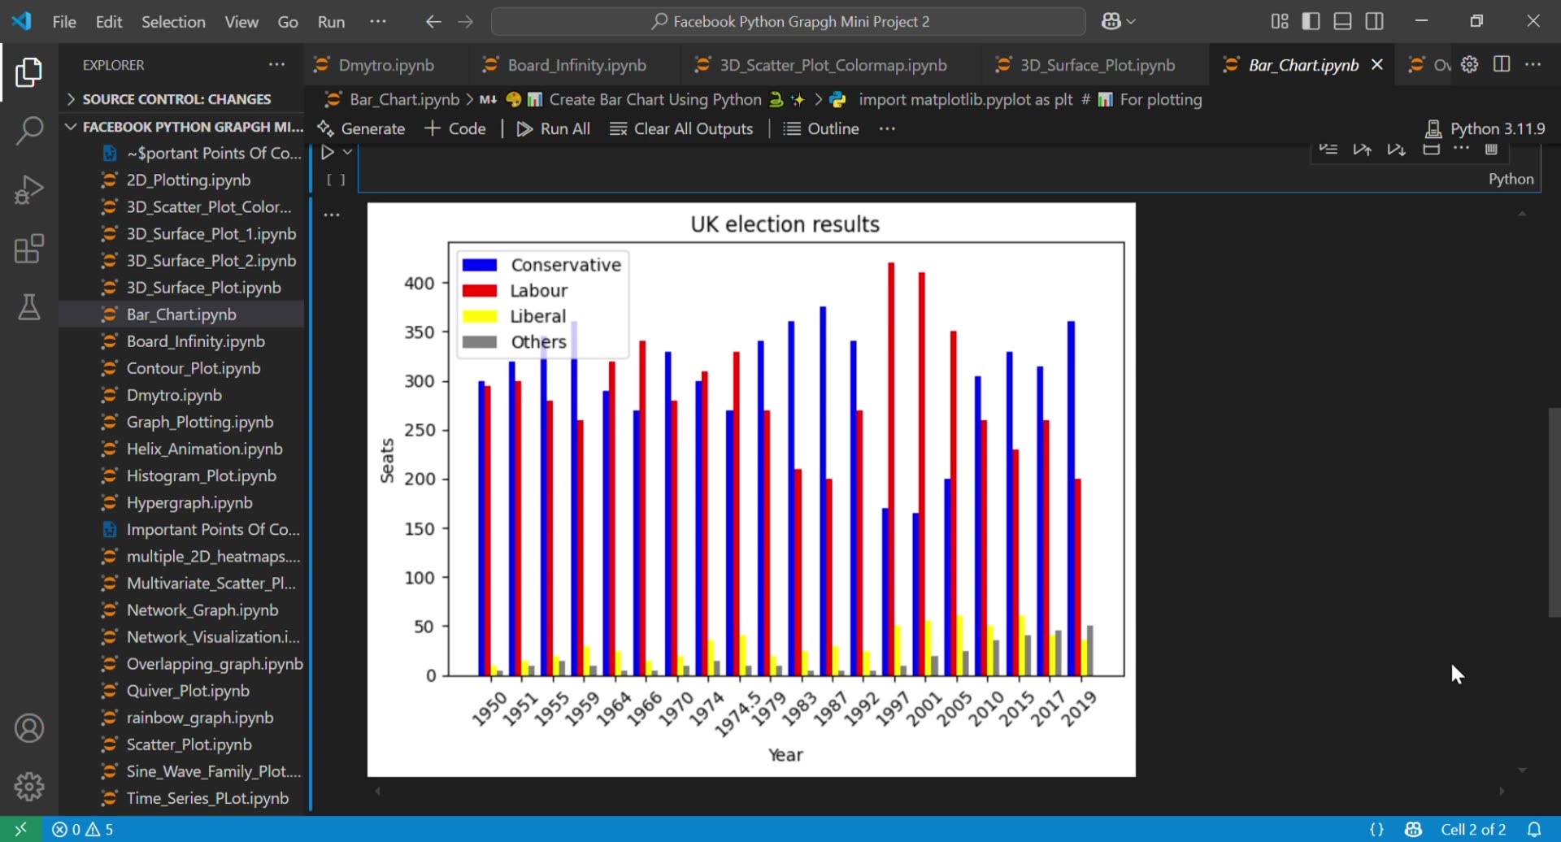Click the Go Forward arrow in title bar

point(465,21)
